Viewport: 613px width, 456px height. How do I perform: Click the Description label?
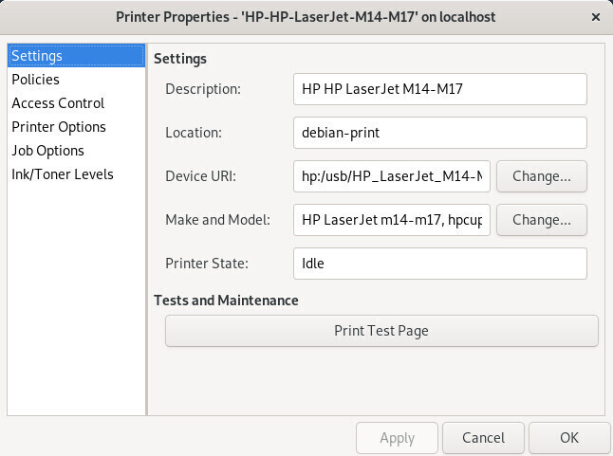click(203, 89)
